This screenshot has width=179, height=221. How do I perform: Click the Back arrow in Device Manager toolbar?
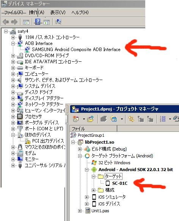point(6,22)
